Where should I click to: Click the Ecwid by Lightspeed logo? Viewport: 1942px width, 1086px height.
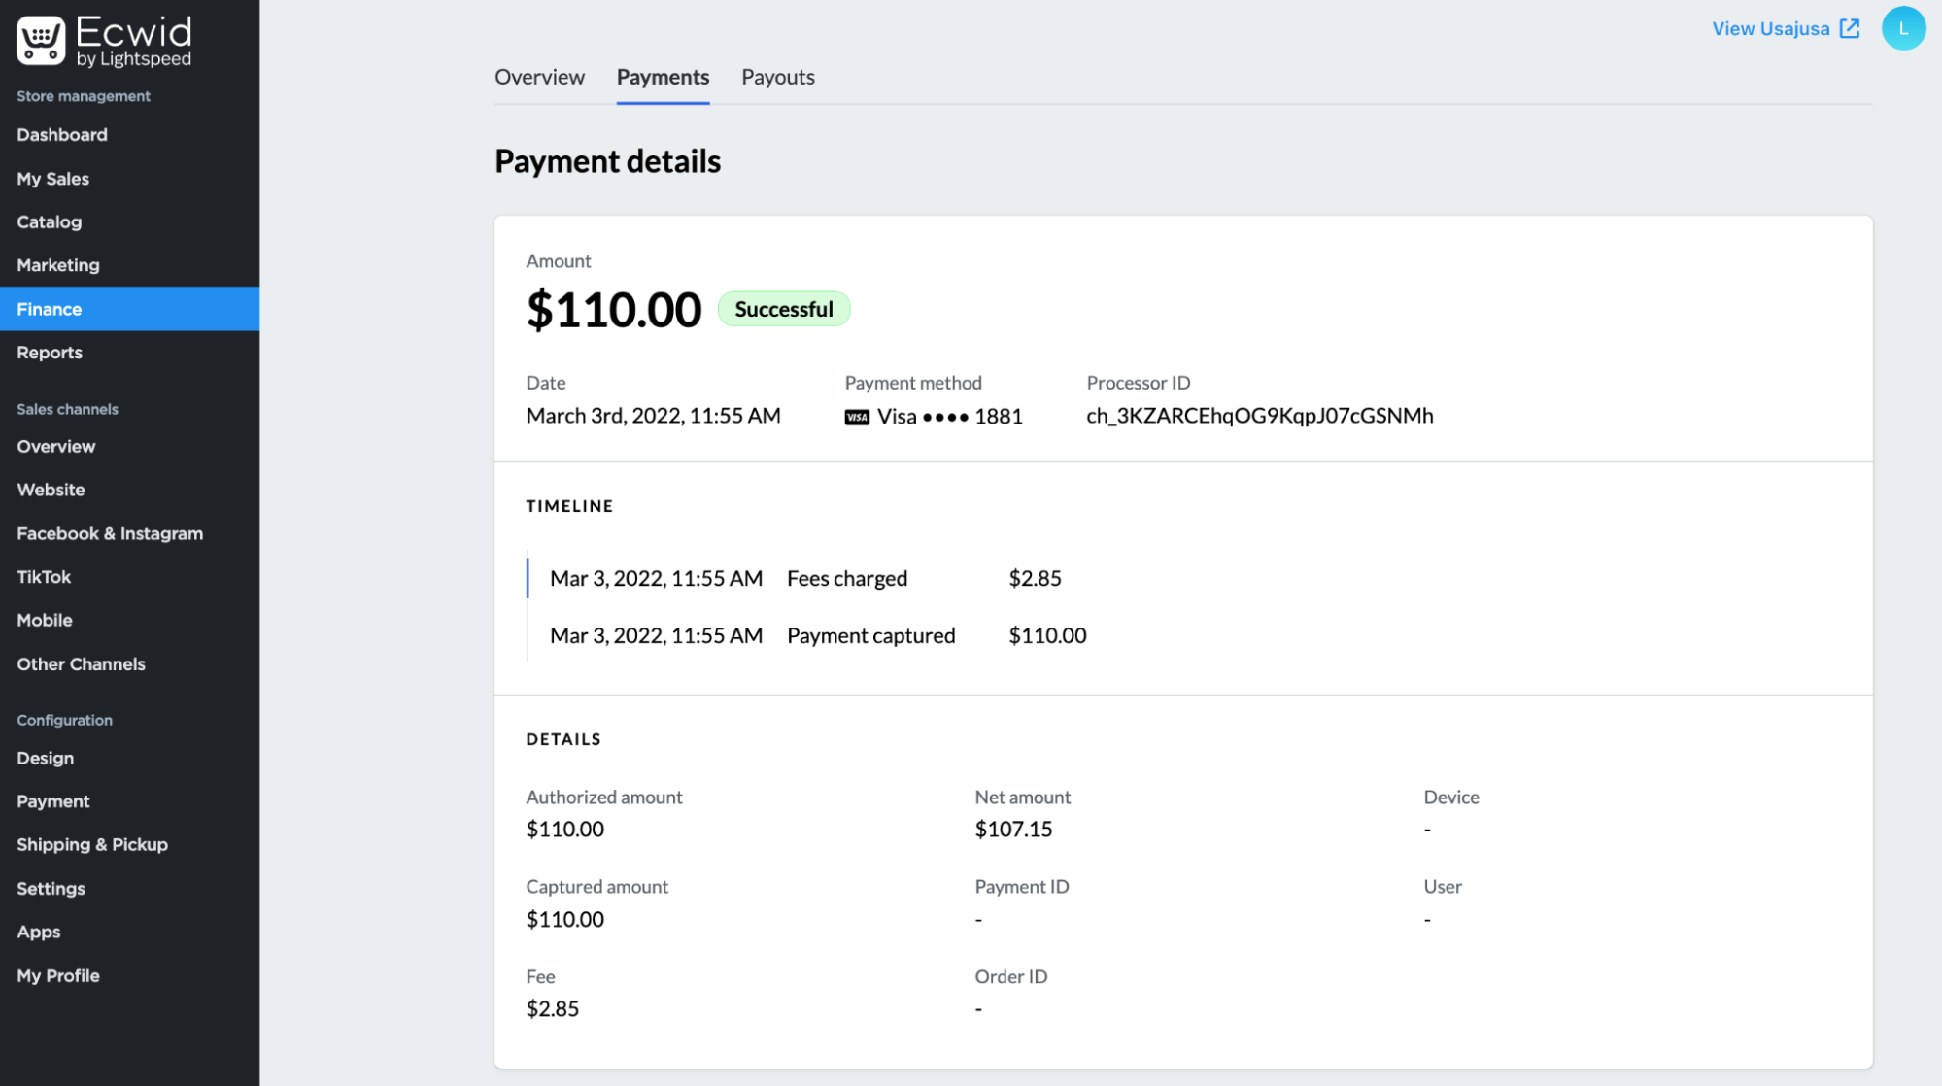click(x=102, y=40)
